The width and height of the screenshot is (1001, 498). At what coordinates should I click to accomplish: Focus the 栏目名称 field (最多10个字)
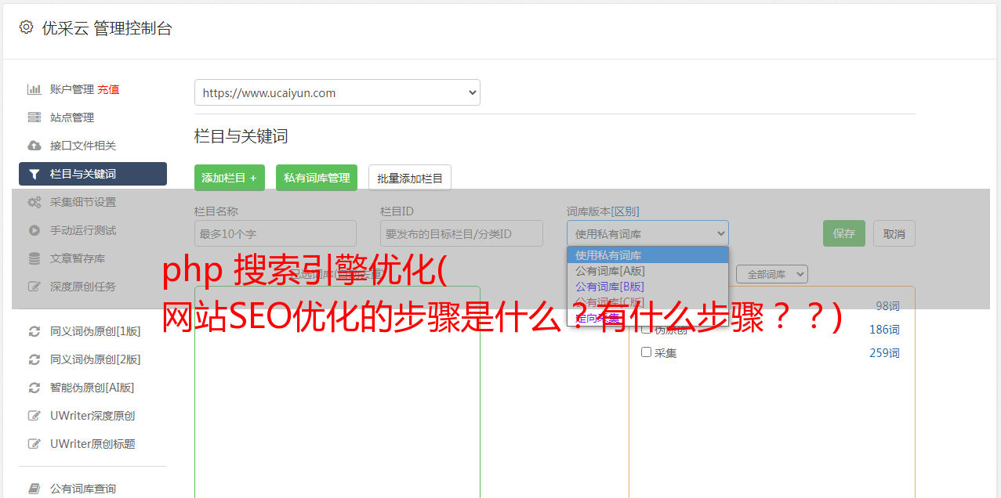(275, 233)
